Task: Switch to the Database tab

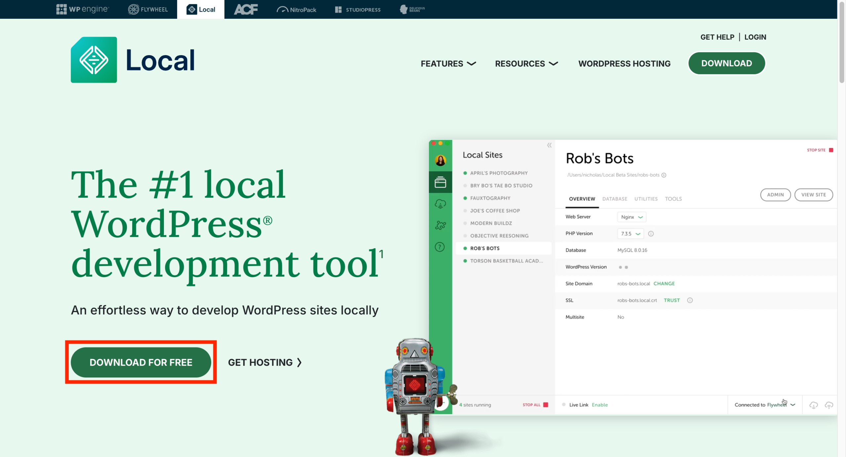Action: point(614,199)
